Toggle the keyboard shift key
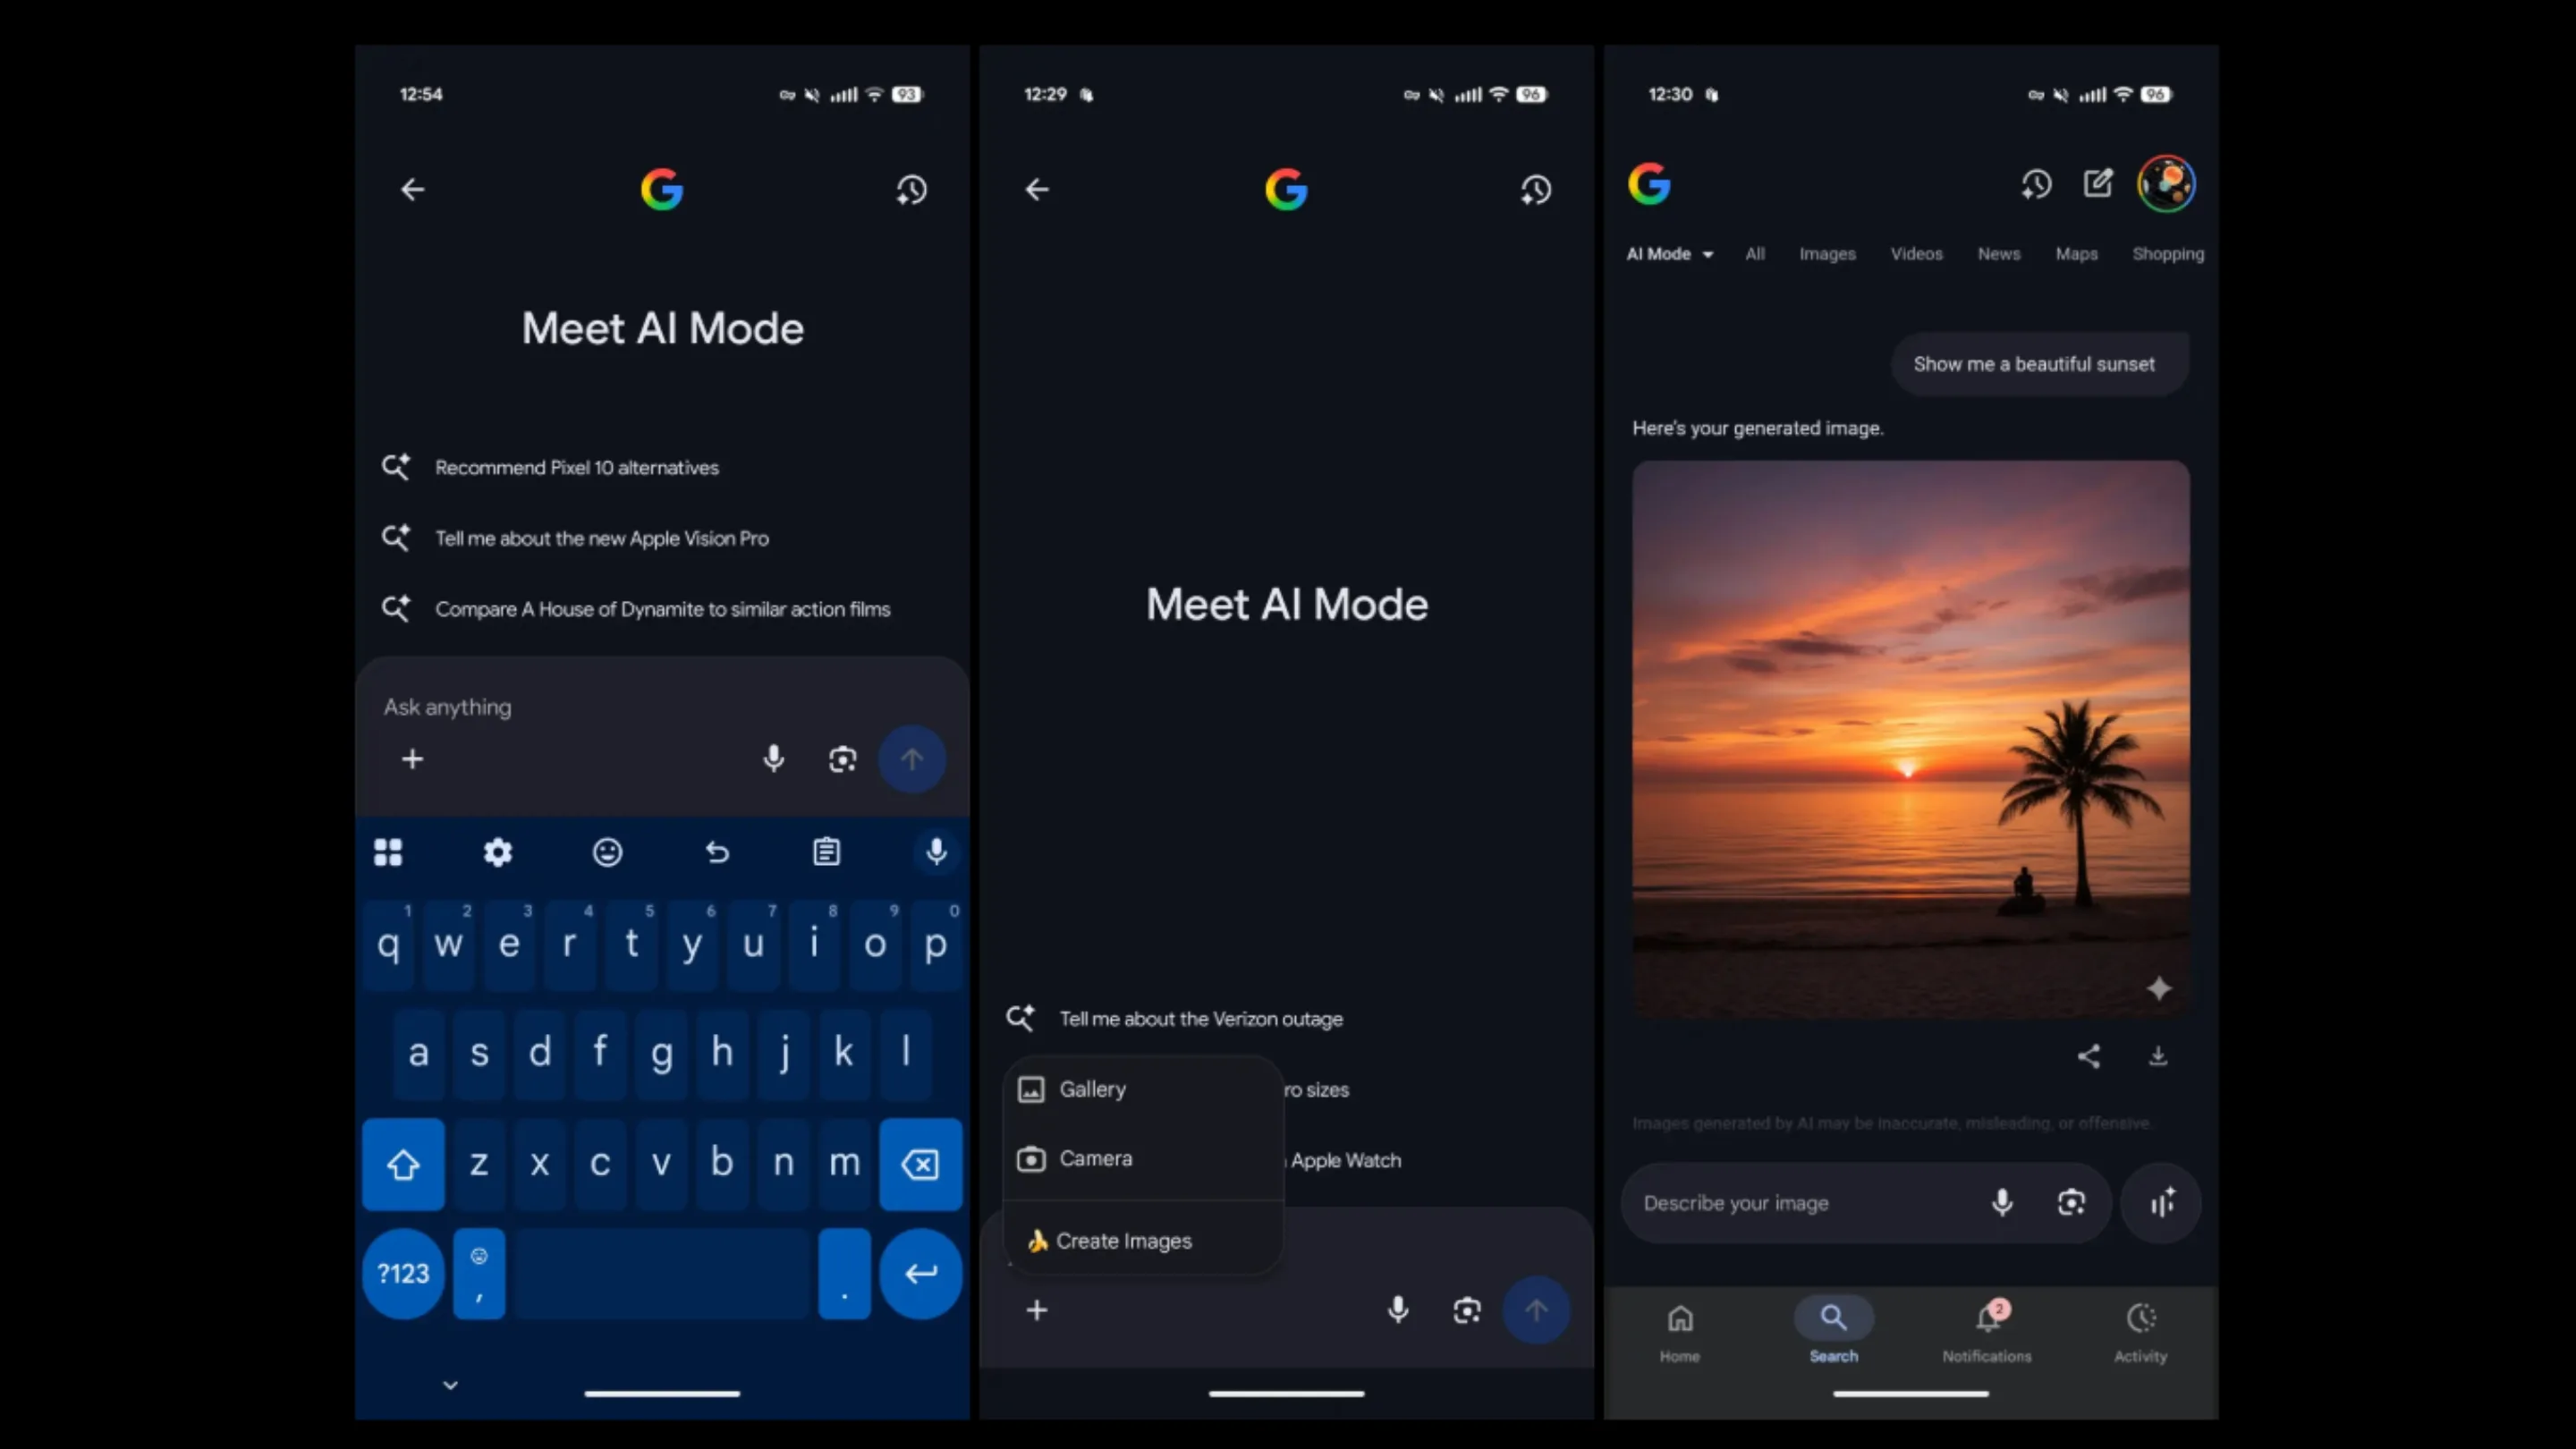This screenshot has width=2576, height=1449. click(403, 1164)
